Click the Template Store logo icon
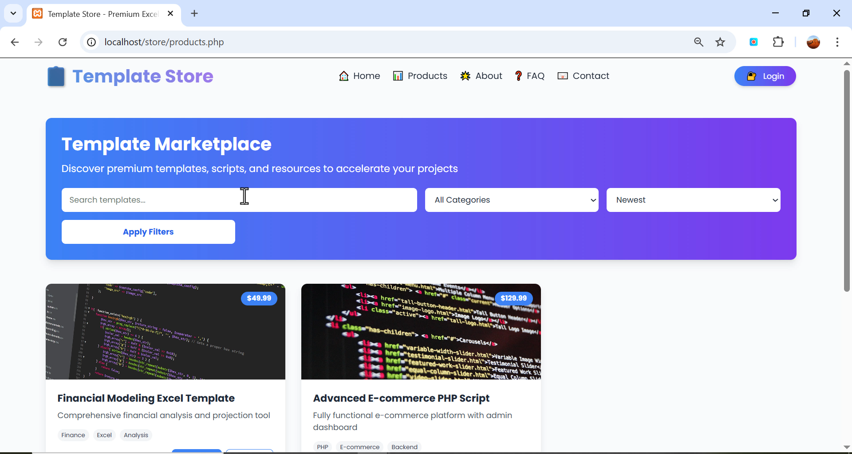The width and height of the screenshot is (852, 454). coord(56,76)
